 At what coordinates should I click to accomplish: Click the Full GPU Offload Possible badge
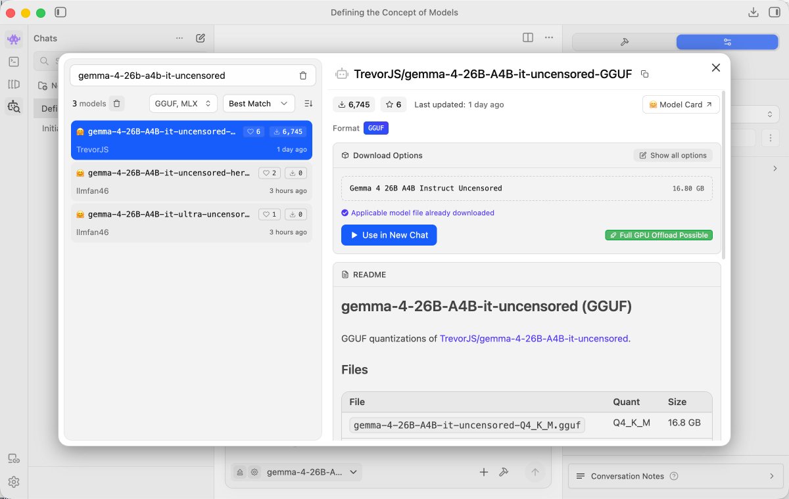coord(659,235)
